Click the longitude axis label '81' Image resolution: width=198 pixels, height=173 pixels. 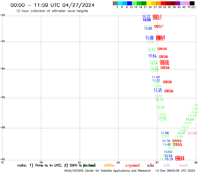[x=79, y=162]
